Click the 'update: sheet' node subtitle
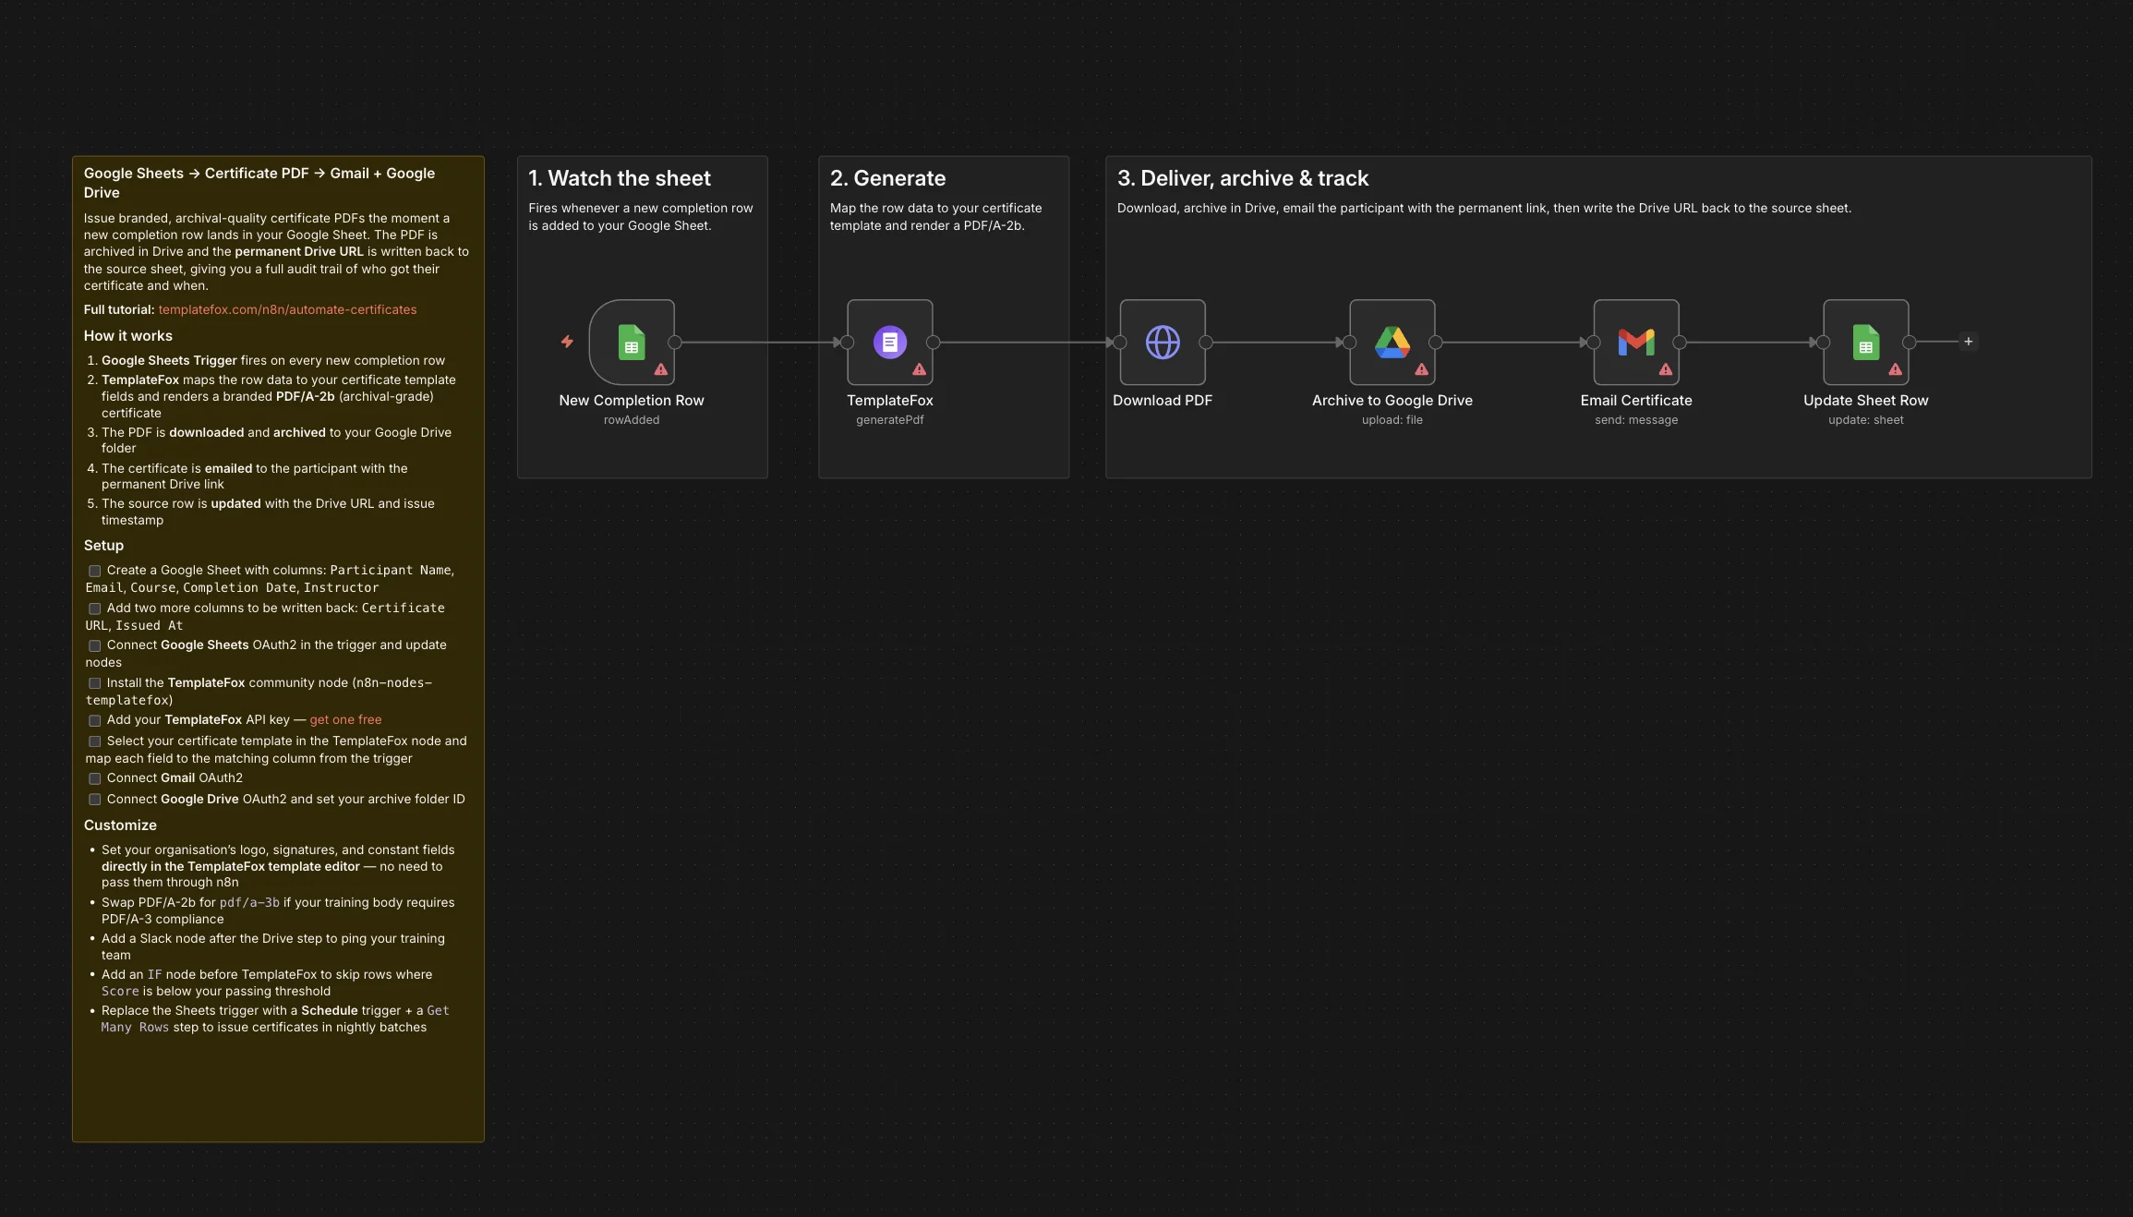 (1866, 420)
